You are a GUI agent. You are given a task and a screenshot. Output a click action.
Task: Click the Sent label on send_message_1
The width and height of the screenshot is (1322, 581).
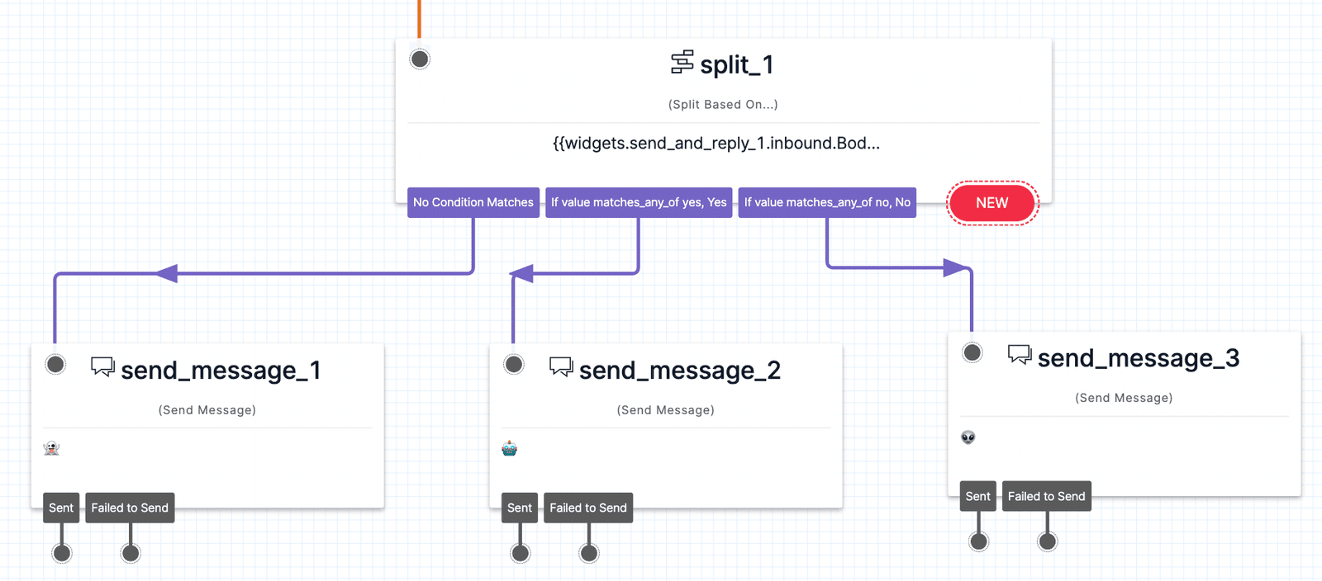pyautogui.click(x=61, y=508)
